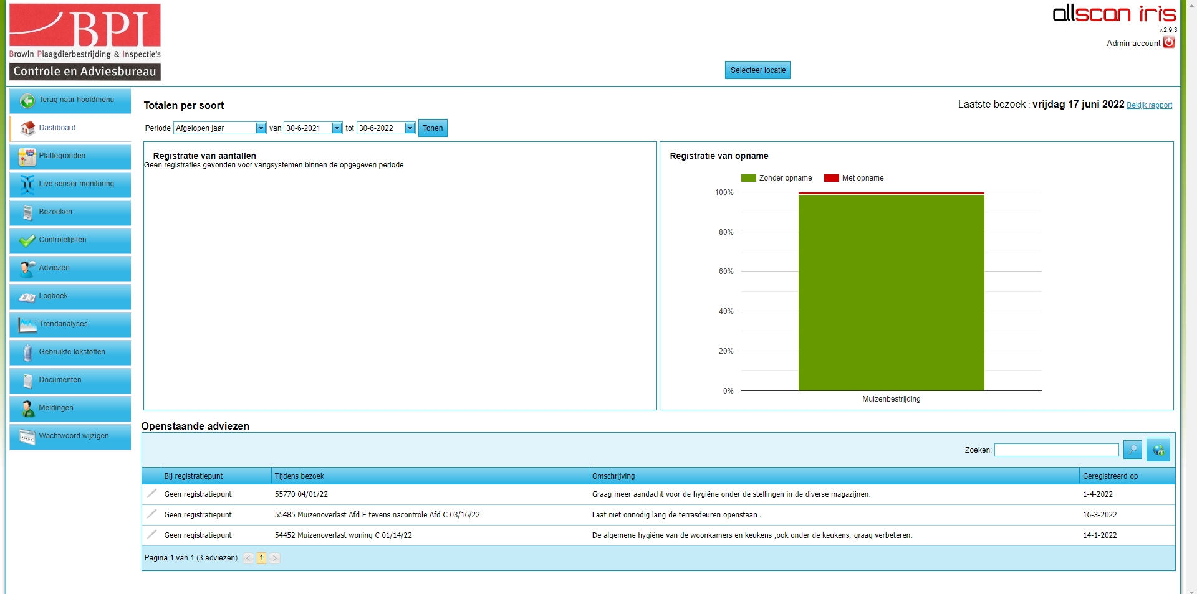Open the Bekijk rapport link for the last visit
The image size is (1197, 594).
point(1149,105)
